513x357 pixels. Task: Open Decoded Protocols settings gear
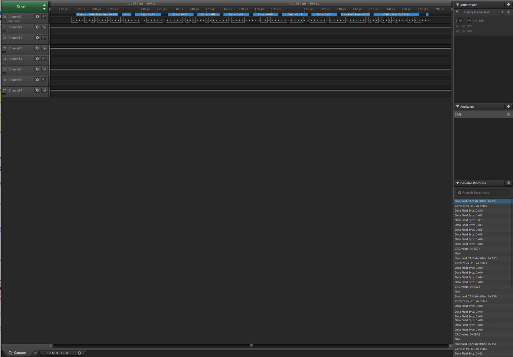click(508, 183)
